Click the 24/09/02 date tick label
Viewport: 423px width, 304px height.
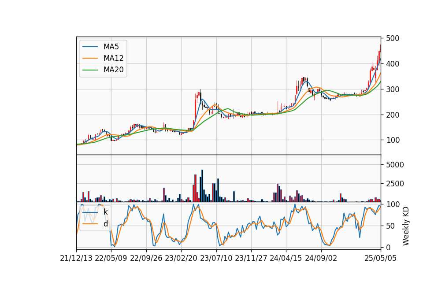[321, 258]
